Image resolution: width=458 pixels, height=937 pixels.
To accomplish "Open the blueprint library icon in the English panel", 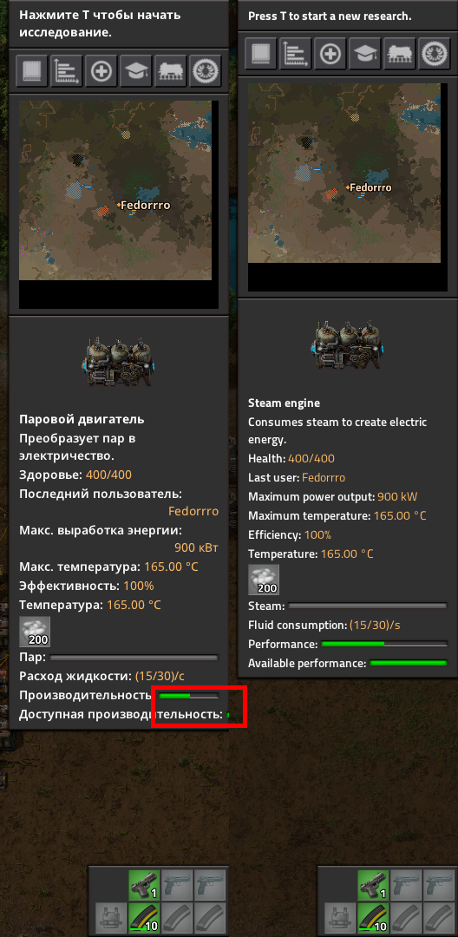I will pyautogui.click(x=260, y=55).
